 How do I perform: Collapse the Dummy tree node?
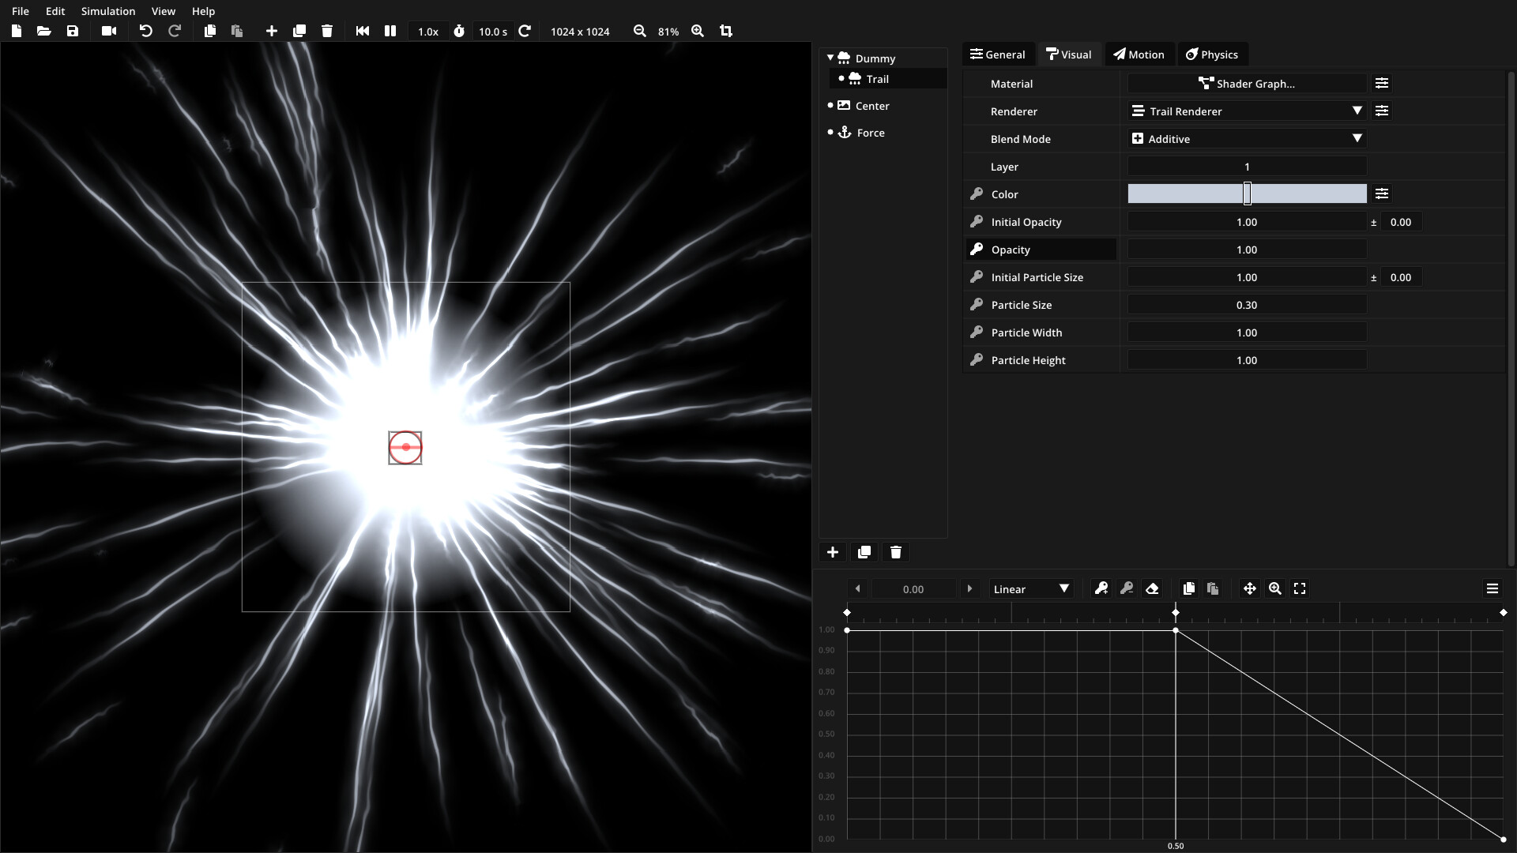tap(830, 58)
